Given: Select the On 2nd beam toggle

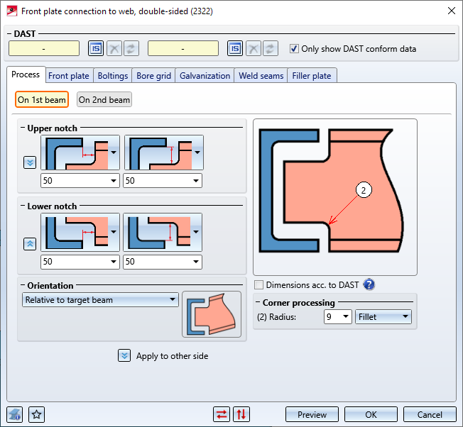Looking at the screenshot, I should (104, 100).
